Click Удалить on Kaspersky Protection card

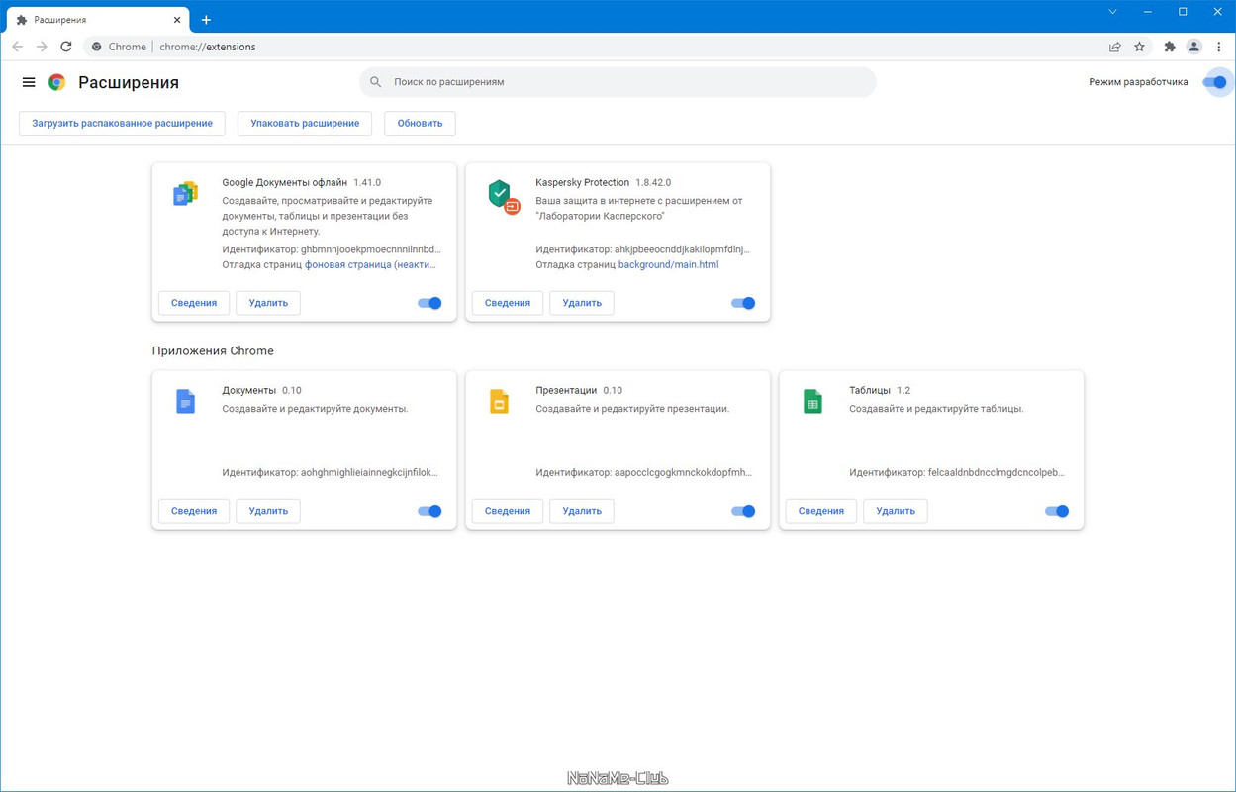tap(582, 303)
